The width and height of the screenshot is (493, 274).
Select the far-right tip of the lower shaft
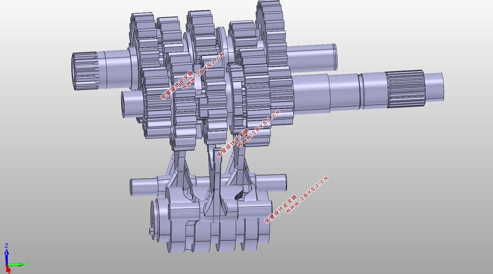click(434, 86)
